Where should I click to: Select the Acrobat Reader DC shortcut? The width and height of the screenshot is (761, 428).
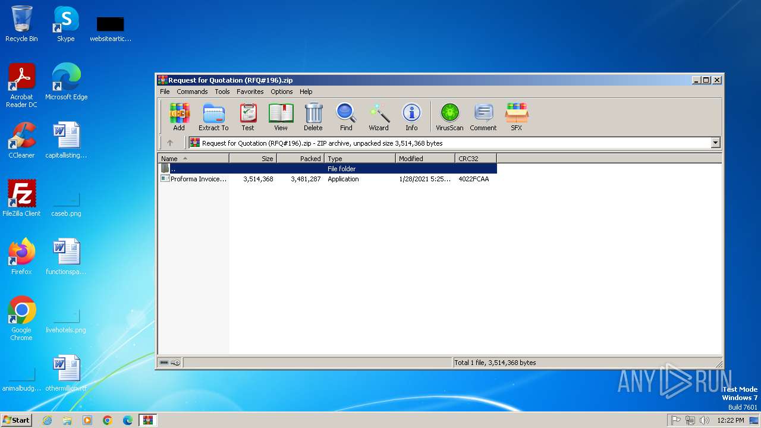click(x=21, y=86)
